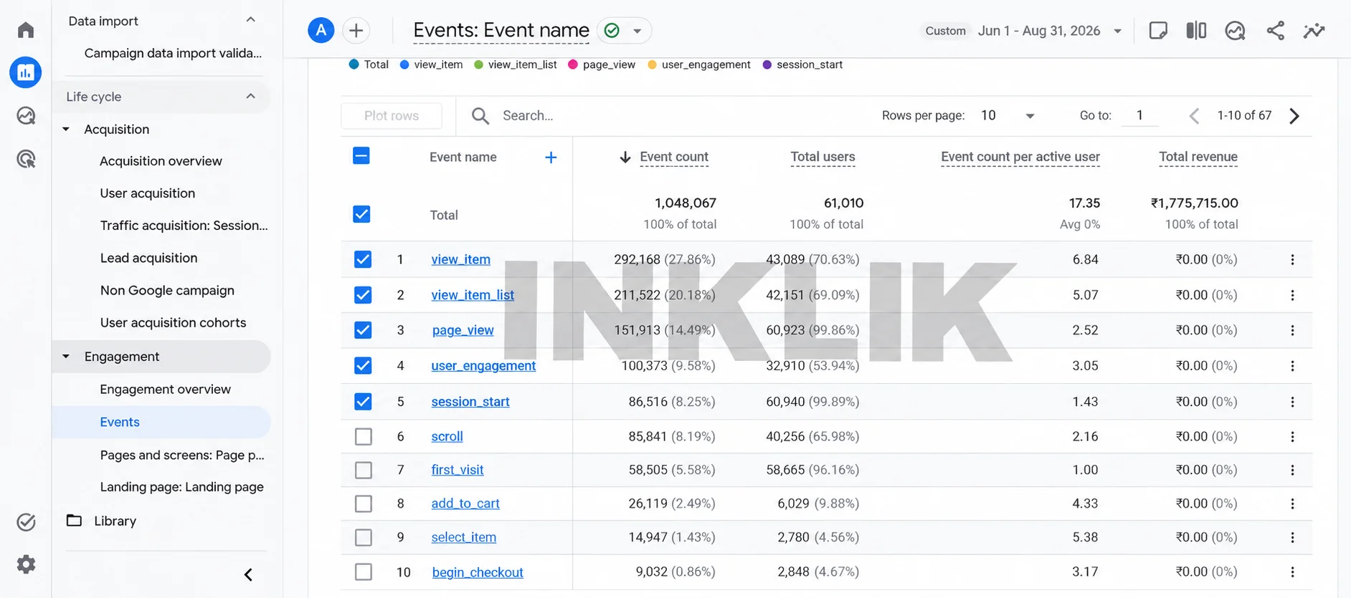Click the report status green check icon
Image resolution: width=1351 pixels, height=598 pixels.
612,30
